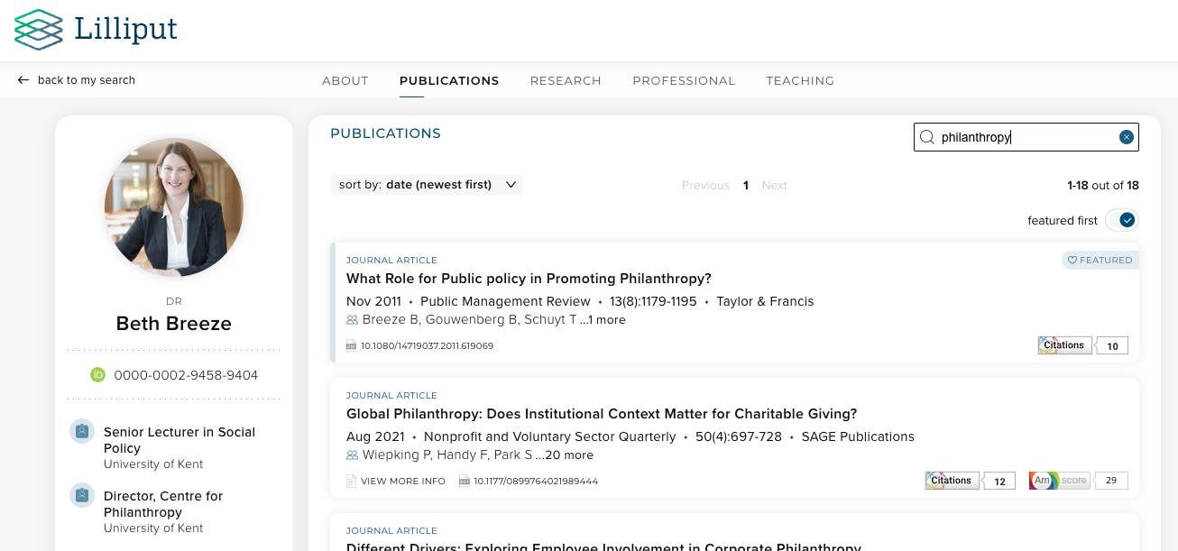Open the Altmetric score badge
Viewport: 1178px width, 551px height.
click(1059, 481)
